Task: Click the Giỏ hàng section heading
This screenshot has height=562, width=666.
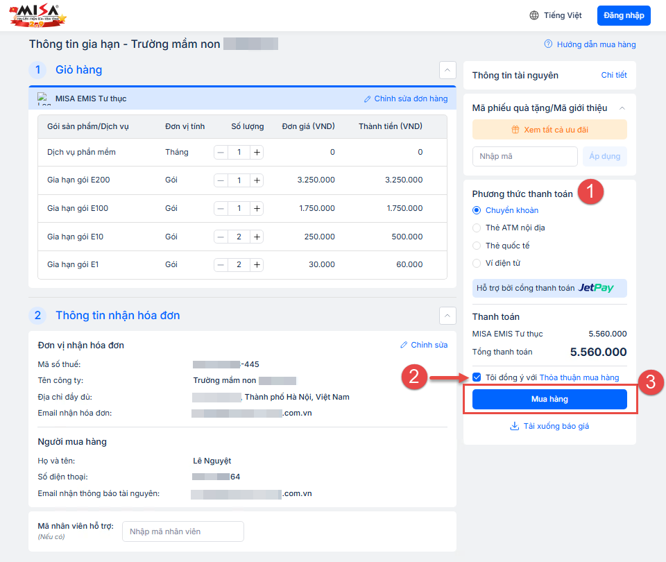Action: [x=78, y=69]
